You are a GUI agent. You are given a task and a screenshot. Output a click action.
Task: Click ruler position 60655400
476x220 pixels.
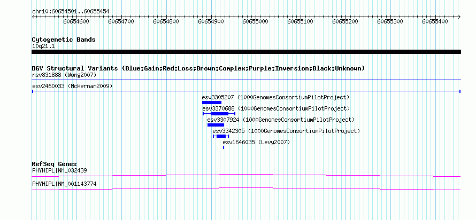435,21
